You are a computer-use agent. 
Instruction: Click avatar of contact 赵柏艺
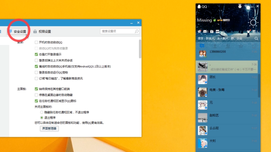pos(202,118)
